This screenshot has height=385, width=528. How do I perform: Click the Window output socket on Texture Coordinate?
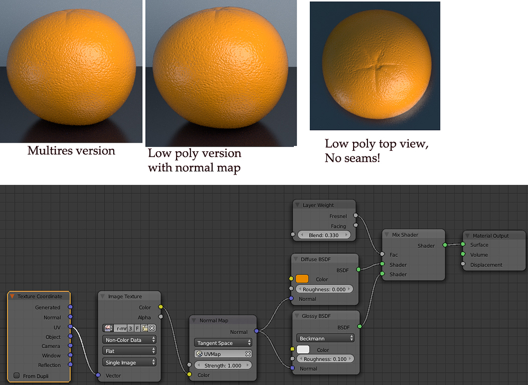pyautogui.click(x=71, y=355)
